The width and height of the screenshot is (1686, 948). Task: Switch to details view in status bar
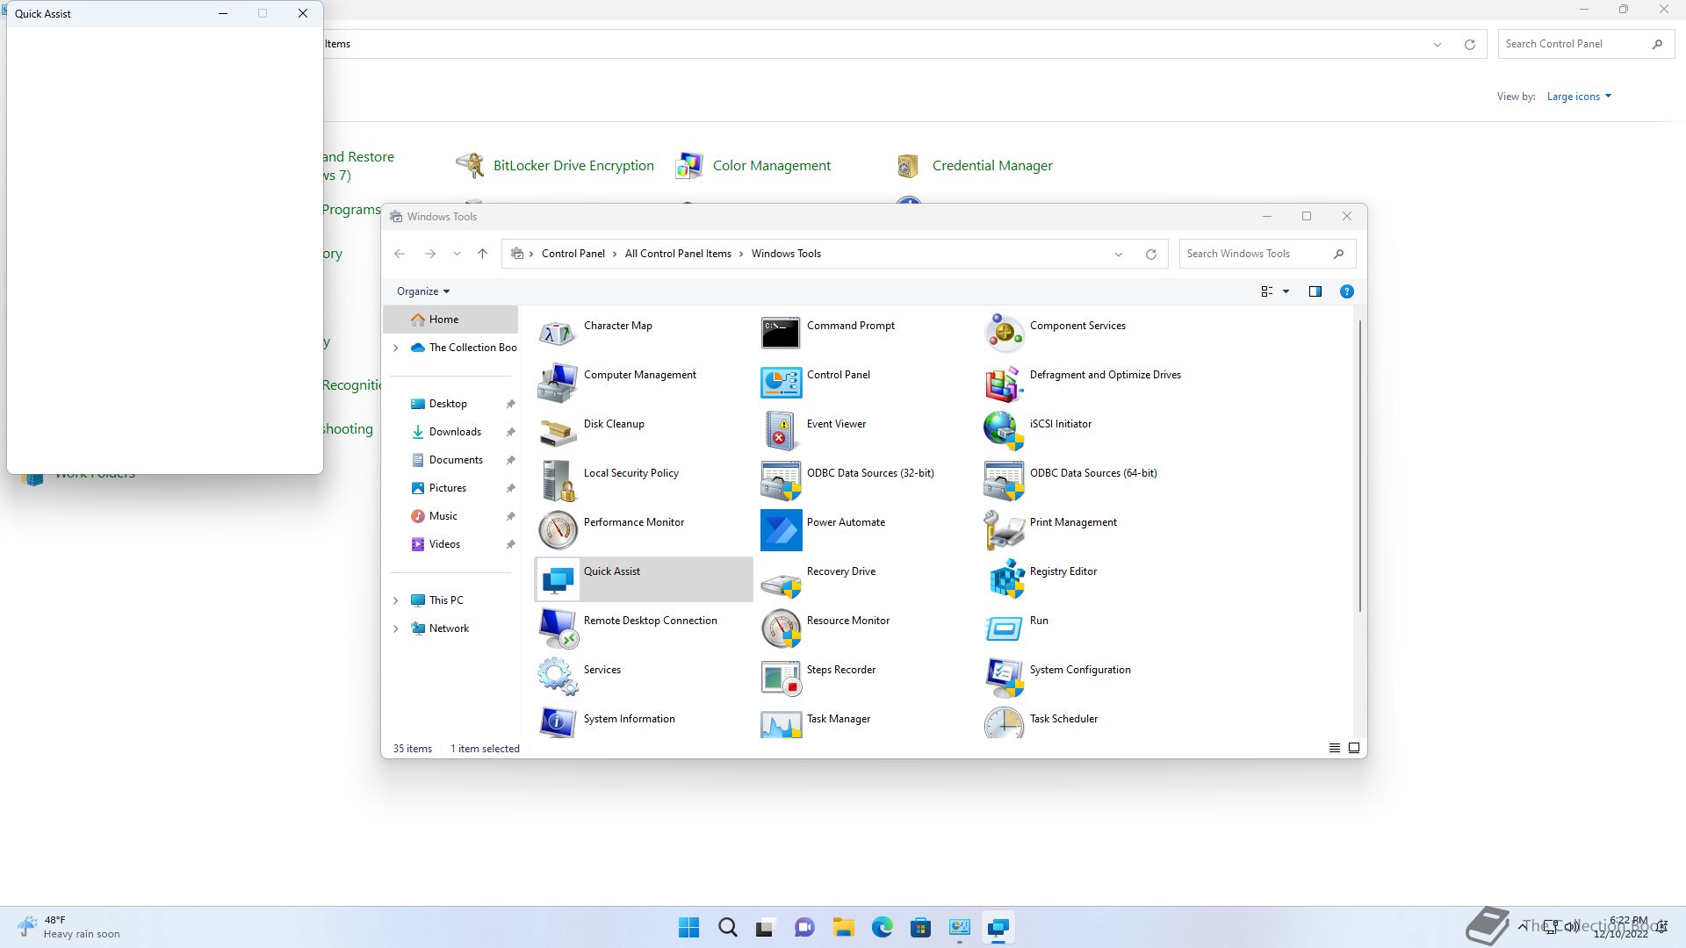[x=1334, y=748]
